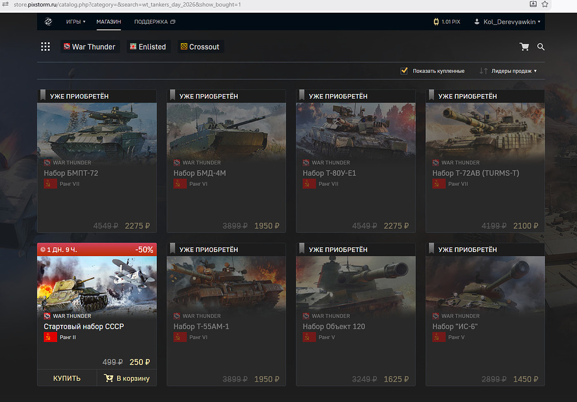Click the Набор "ИС-6" tank thumbnail

[x=485, y=284]
